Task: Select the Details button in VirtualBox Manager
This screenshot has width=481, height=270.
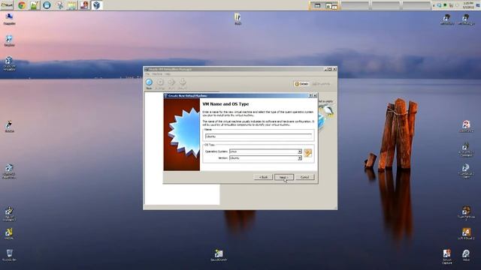Action: 301,84
